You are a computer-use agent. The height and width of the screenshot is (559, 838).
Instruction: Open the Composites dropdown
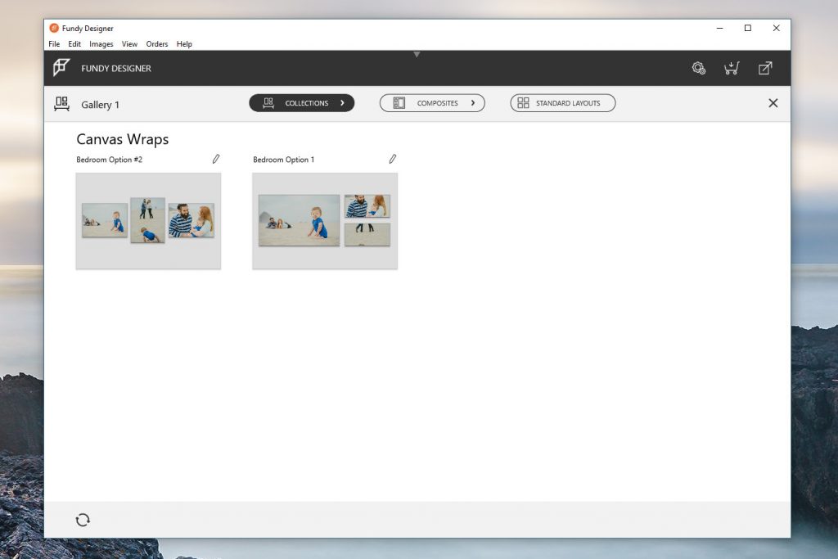(x=432, y=103)
